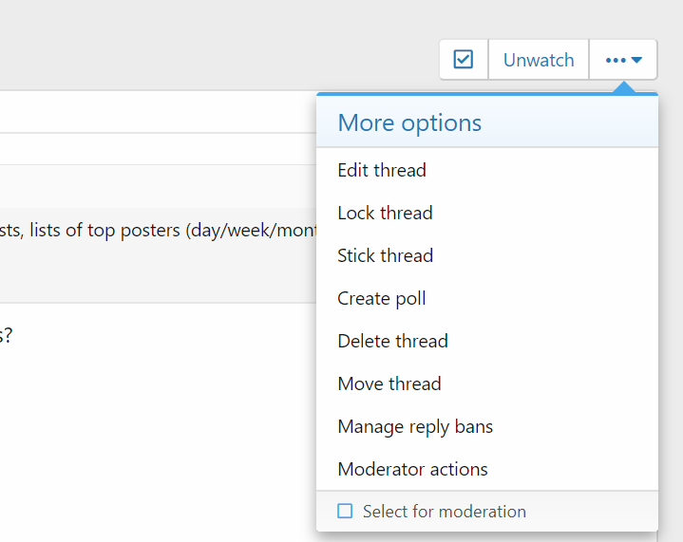Choose Delete thread from the menu
Image resolution: width=683 pixels, height=542 pixels.
pos(392,342)
